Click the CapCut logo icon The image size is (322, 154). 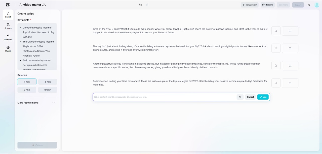[x=8, y=5]
